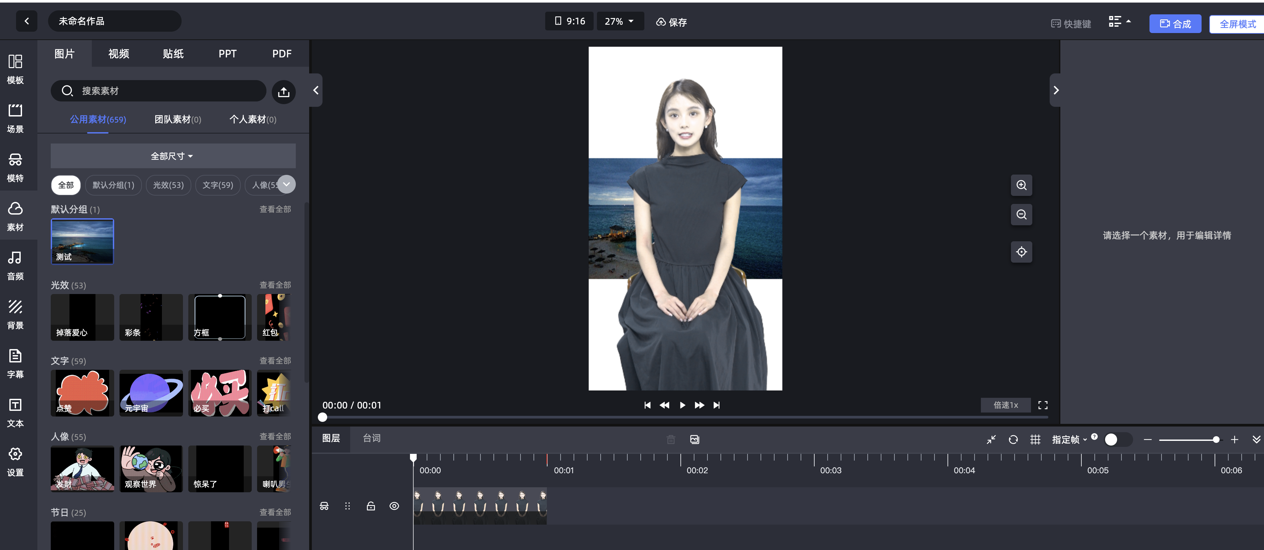Viewport: 1264px width, 550px height.
Task: Switch to the PPT tab
Action: [x=228, y=53]
